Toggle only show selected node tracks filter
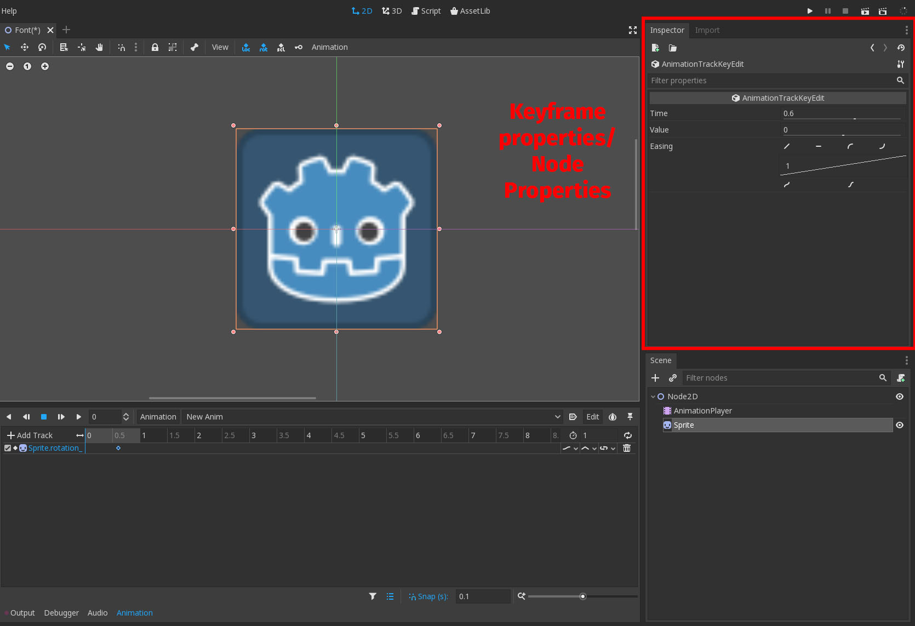Screen dimensions: 915x626 [x=373, y=596]
